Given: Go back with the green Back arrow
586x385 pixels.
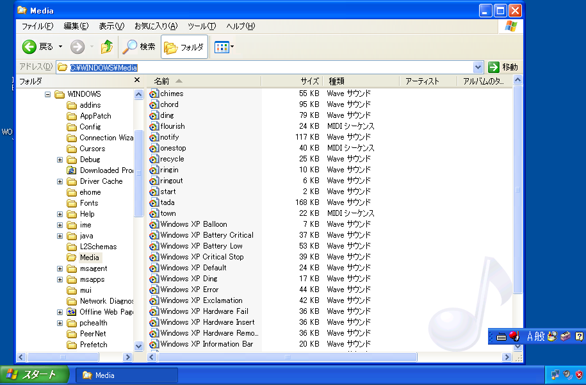Looking at the screenshot, I should click(29, 47).
